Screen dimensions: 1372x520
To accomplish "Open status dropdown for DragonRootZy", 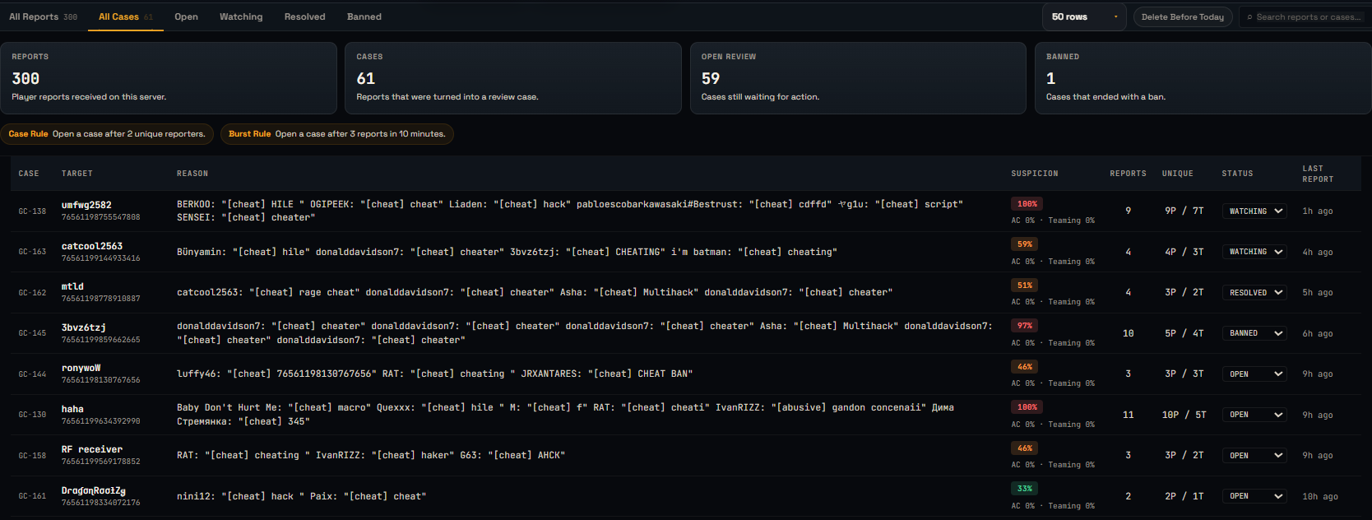I will pyautogui.click(x=1254, y=496).
